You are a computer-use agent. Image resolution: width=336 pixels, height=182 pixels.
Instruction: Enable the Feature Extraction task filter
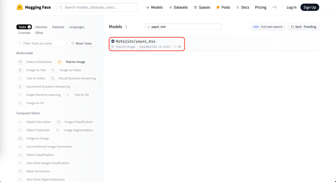36,62
